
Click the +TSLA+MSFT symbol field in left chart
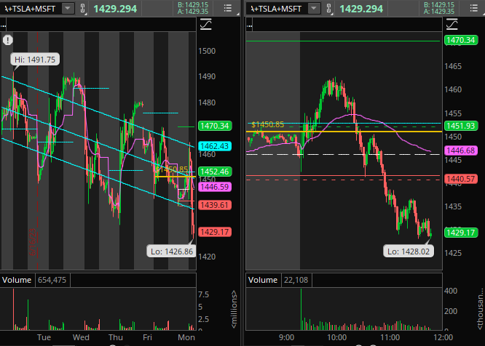[31, 9]
